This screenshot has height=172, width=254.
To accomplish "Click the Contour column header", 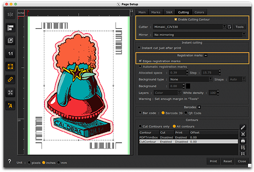I will (149, 133).
